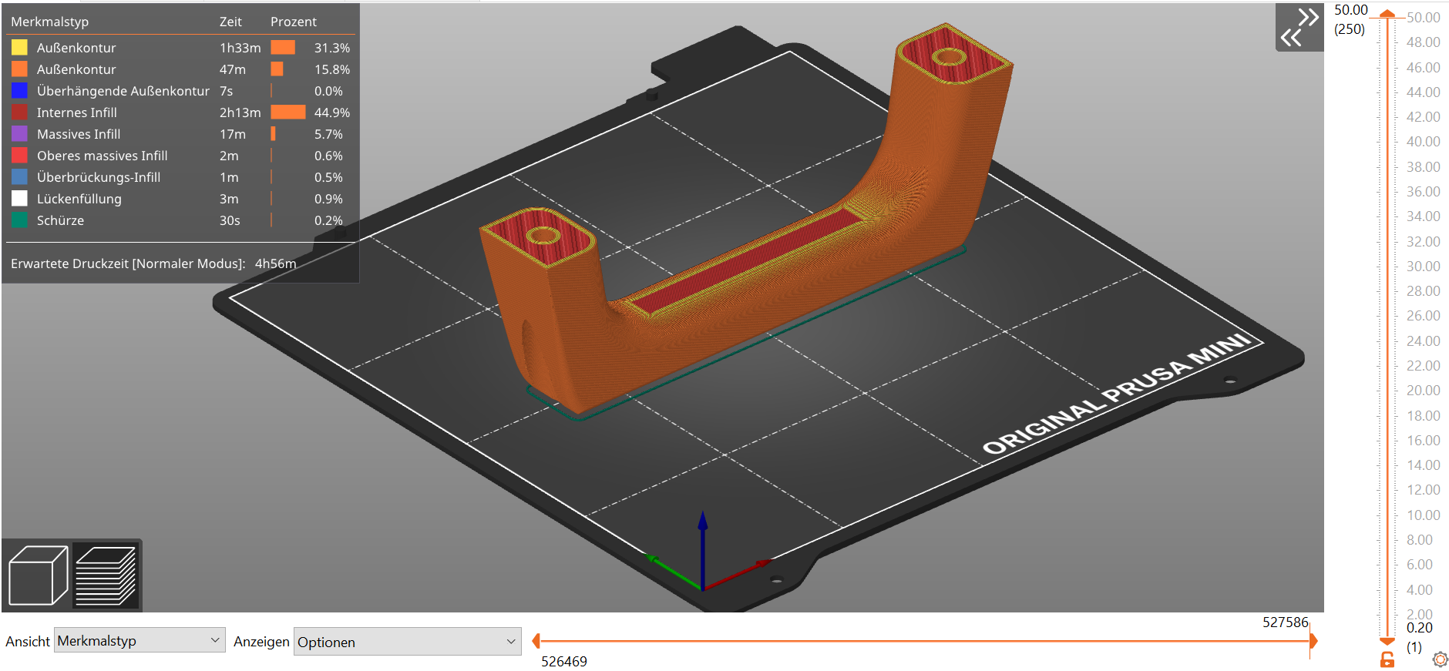
Task: Toggle the Internes Infill color swatch
Action: [19, 112]
